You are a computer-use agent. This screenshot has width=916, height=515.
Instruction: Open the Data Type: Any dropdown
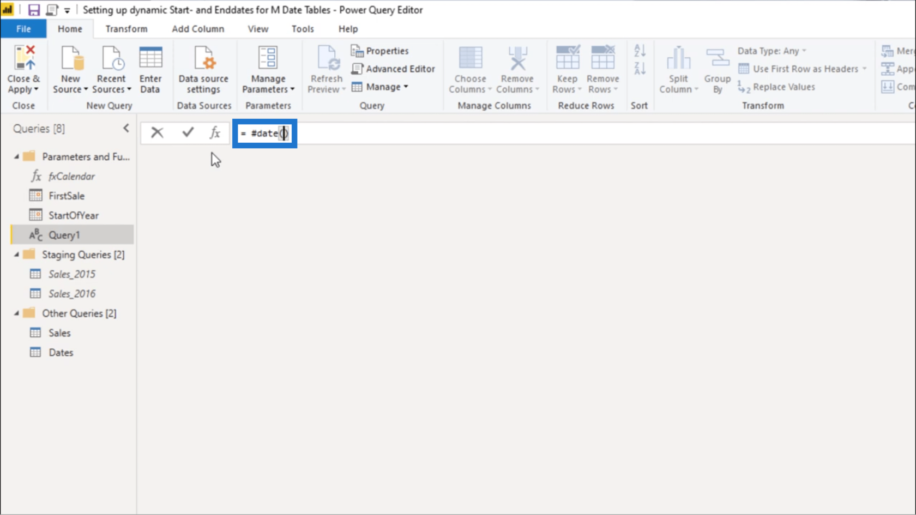[x=772, y=51]
